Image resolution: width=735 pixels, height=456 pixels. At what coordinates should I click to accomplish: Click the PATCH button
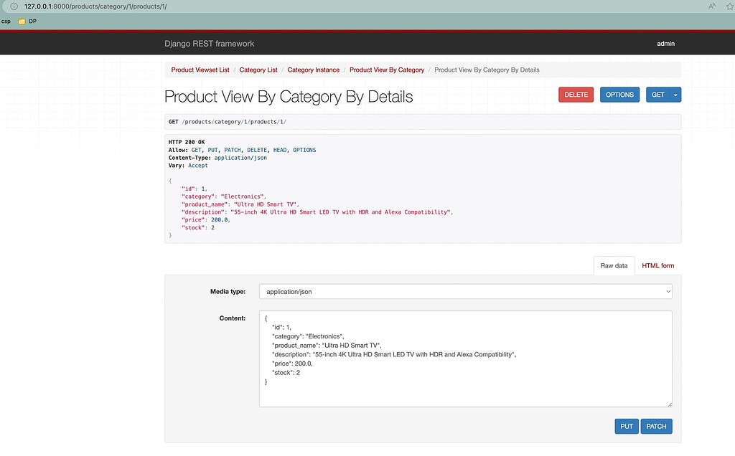tap(656, 426)
